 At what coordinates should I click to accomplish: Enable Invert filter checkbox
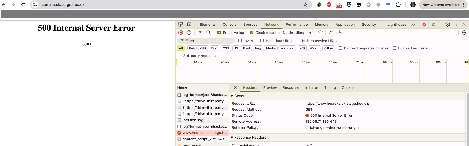tap(240, 40)
